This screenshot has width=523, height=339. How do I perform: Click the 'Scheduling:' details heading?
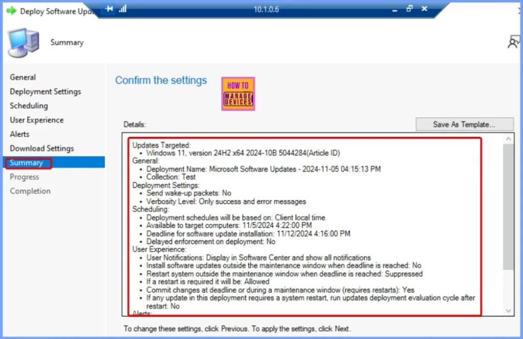point(151,209)
